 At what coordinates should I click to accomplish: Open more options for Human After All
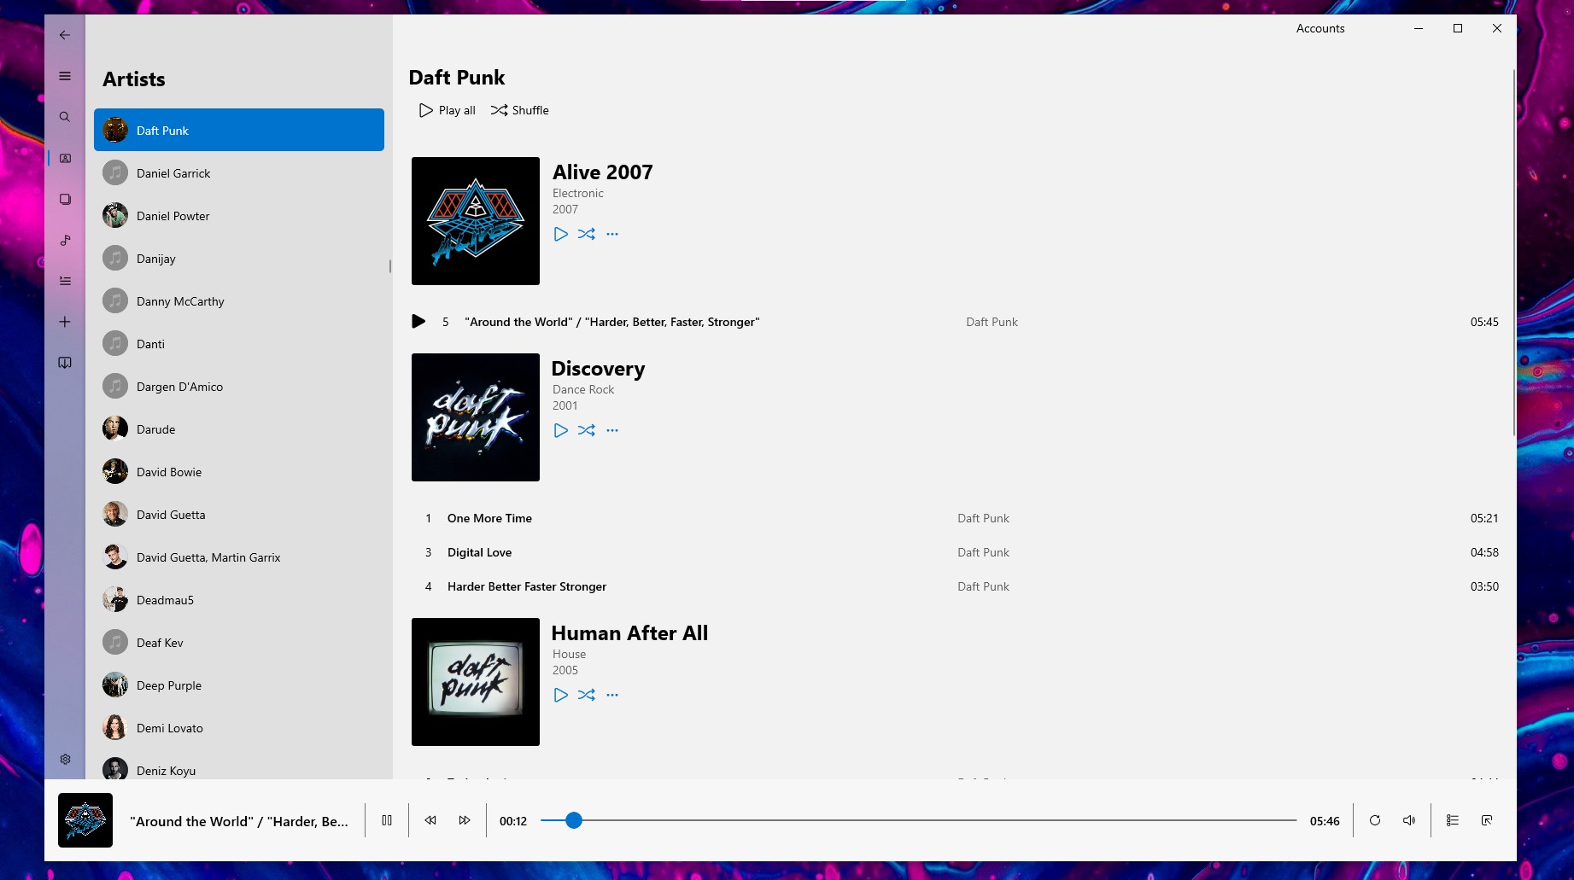pos(612,695)
